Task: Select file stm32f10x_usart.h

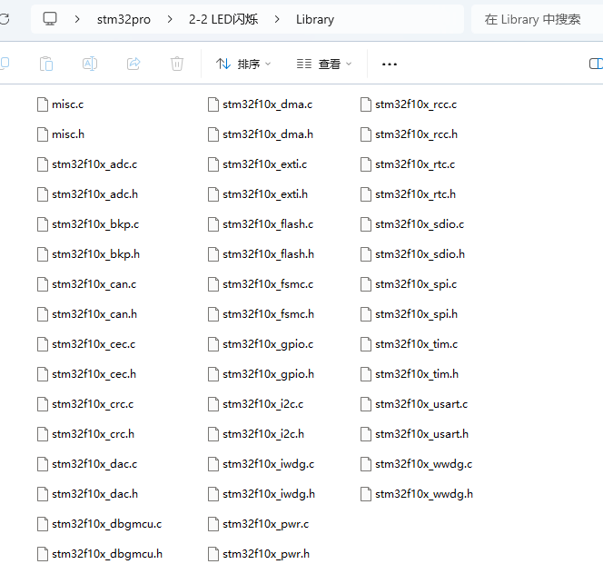Action: point(414,434)
